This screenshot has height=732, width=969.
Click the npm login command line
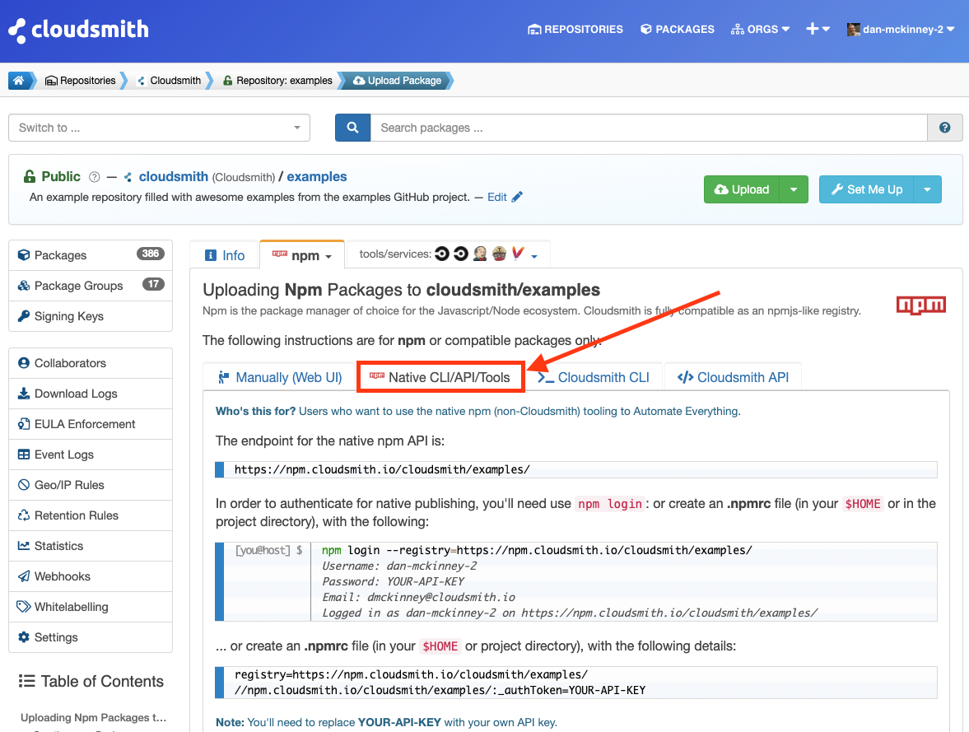(x=537, y=550)
